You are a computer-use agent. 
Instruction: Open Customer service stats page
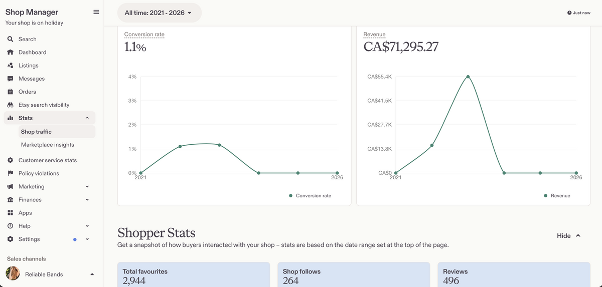(48, 160)
